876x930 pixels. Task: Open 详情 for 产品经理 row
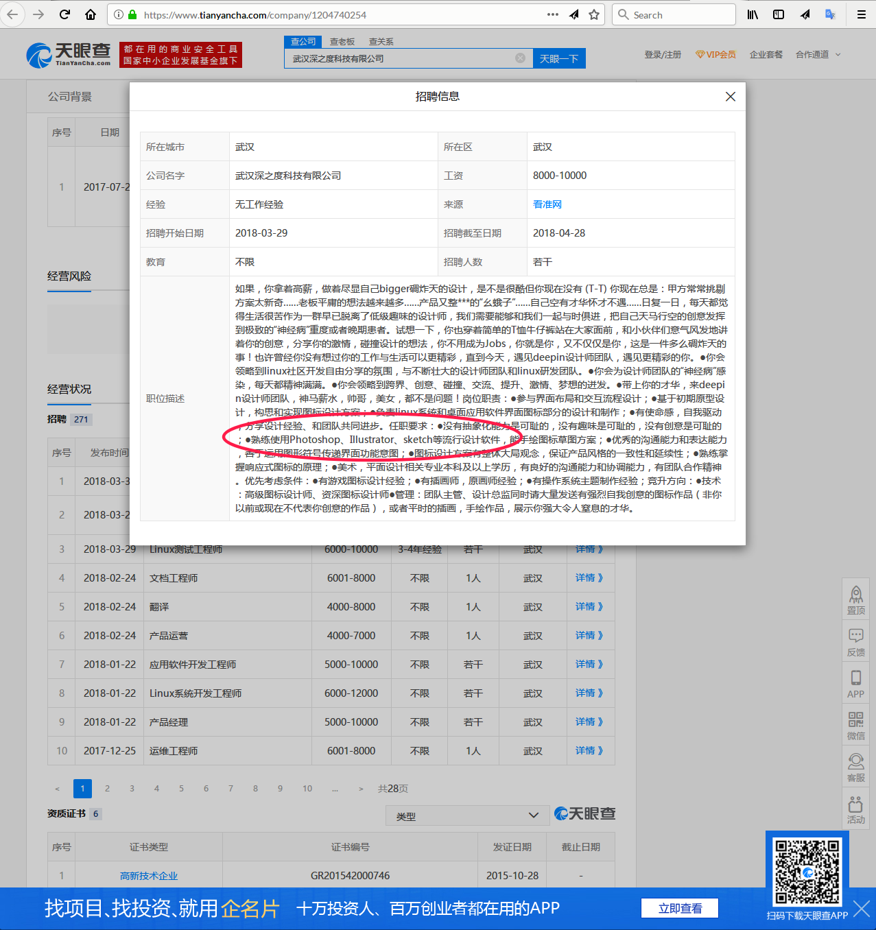pyautogui.click(x=589, y=722)
